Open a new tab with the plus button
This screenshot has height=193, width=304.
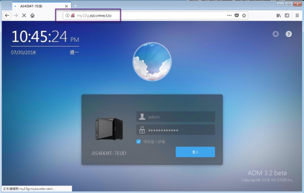(x=76, y=6)
